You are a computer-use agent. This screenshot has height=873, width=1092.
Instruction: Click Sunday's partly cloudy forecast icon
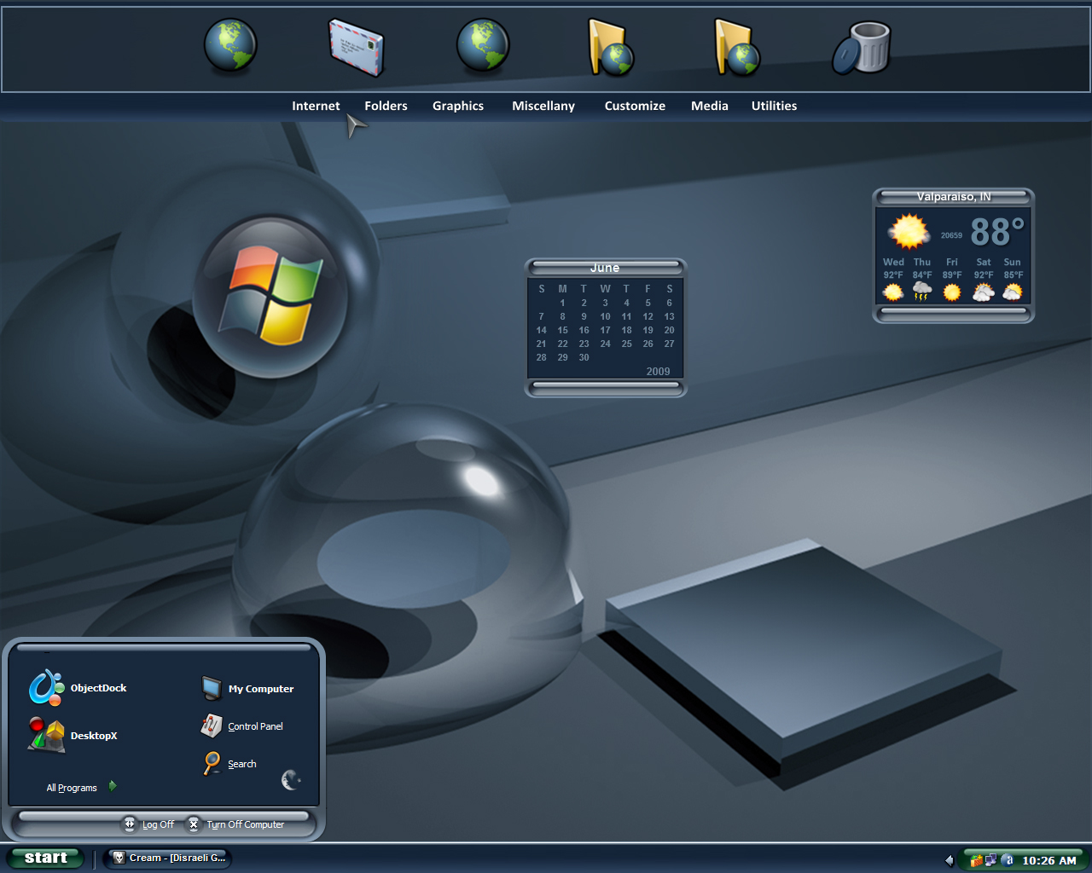[1013, 292]
